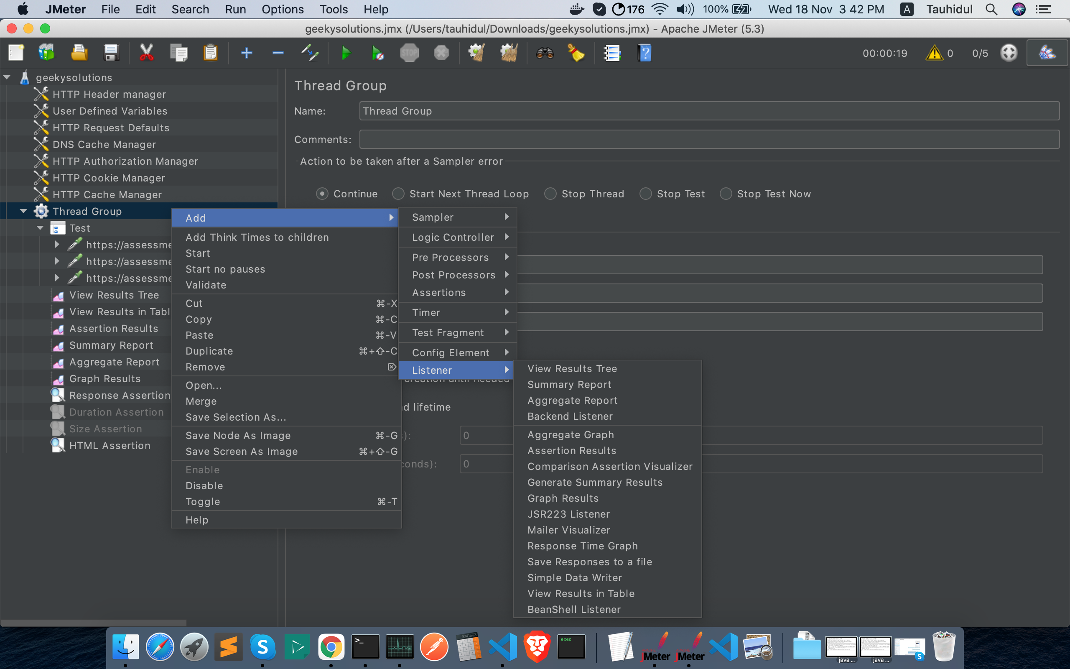The height and width of the screenshot is (669, 1070).
Task: Collapse the geekysolutions test plan node
Action: pyautogui.click(x=7, y=77)
